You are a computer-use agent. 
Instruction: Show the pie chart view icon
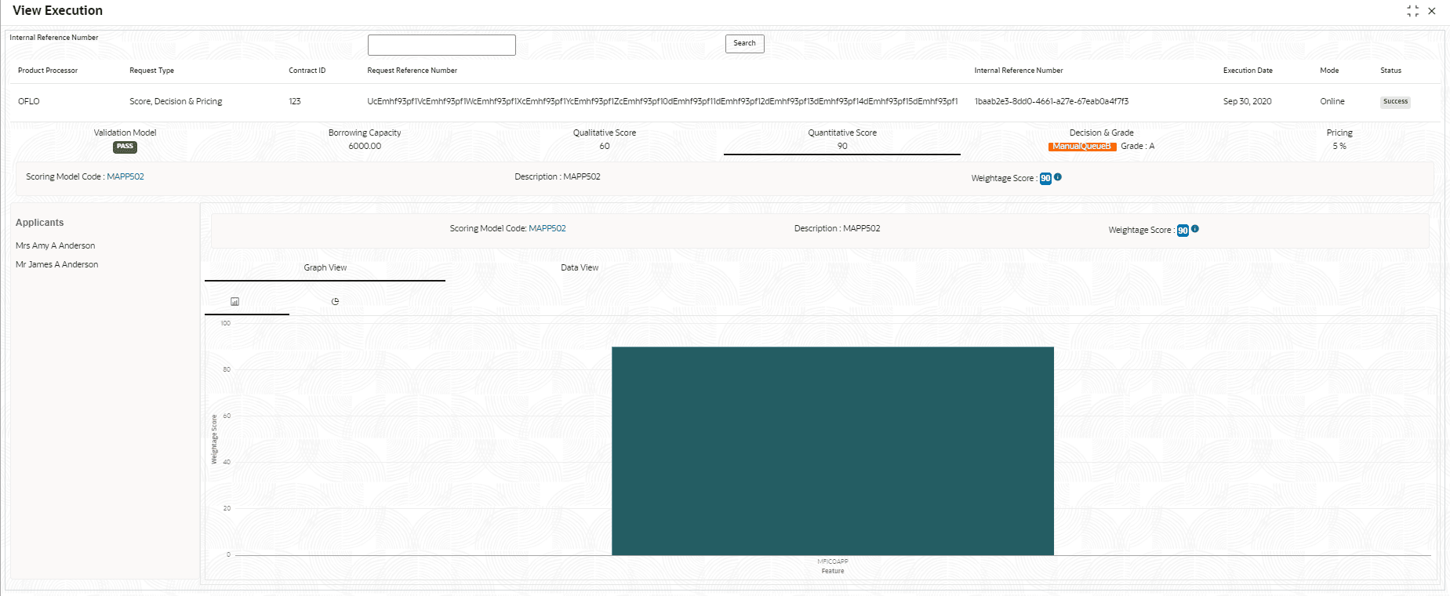click(335, 302)
